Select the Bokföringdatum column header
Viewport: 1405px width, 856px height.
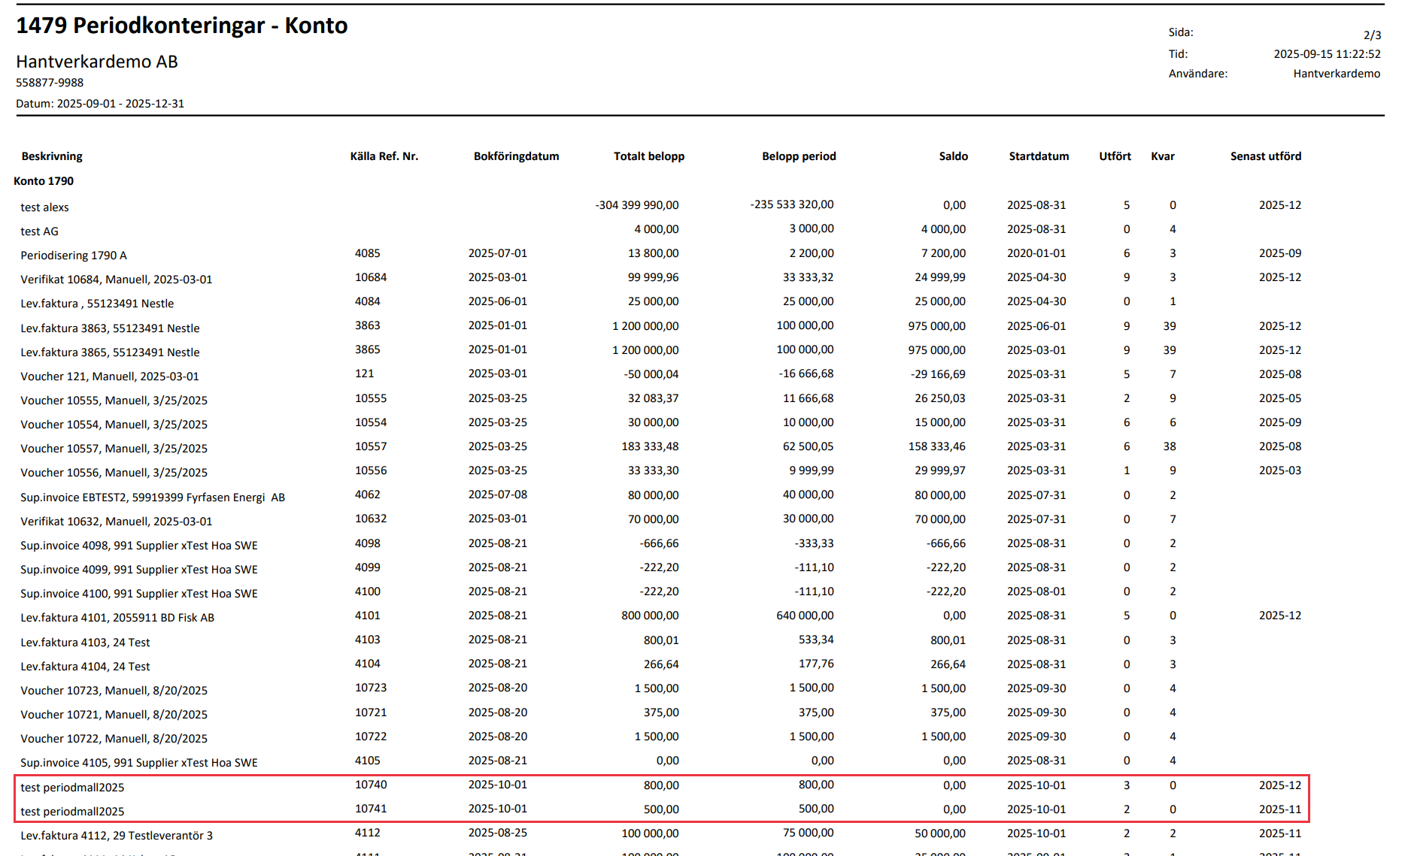pyautogui.click(x=516, y=156)
